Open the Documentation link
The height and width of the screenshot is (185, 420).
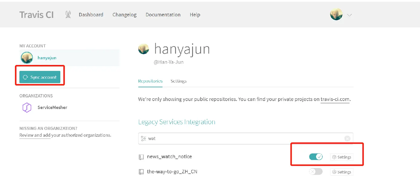pyautogui.click(x=163, y=15)
